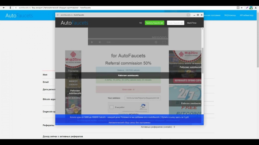The image size is (259, 145).
Task: Mute the video using the speaker icon
Action: [100, 42]
